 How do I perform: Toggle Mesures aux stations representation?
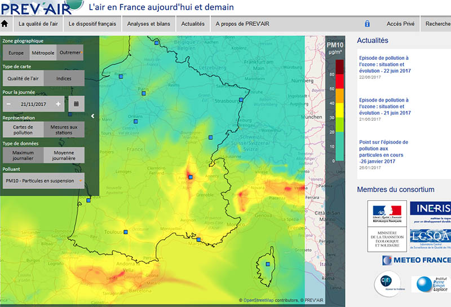tap(64, 130)
